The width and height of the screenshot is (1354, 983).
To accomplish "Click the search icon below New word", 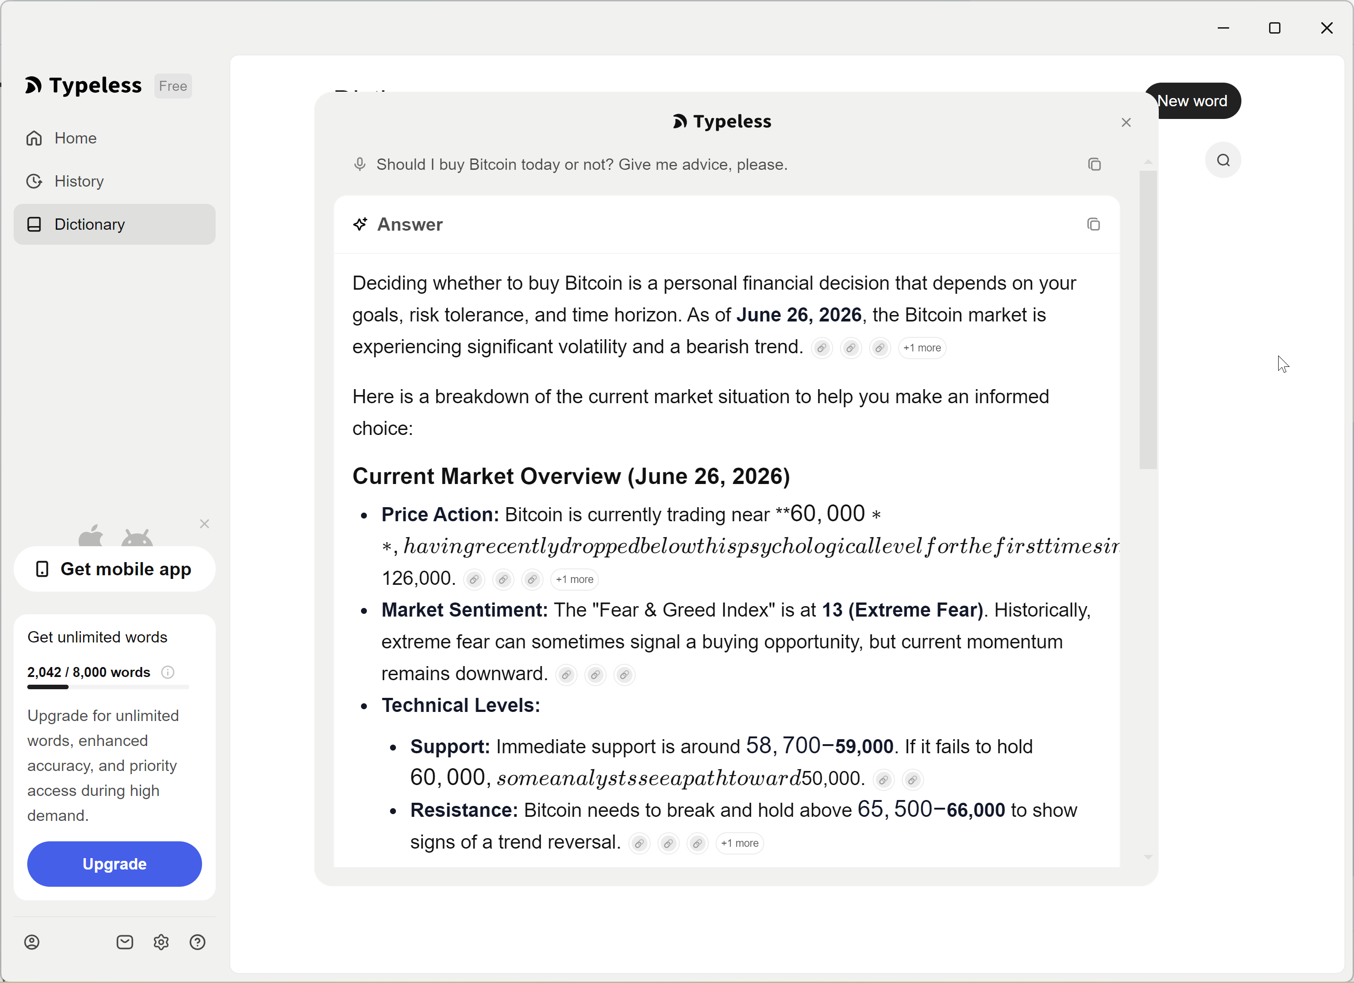I will [1223, 160].
